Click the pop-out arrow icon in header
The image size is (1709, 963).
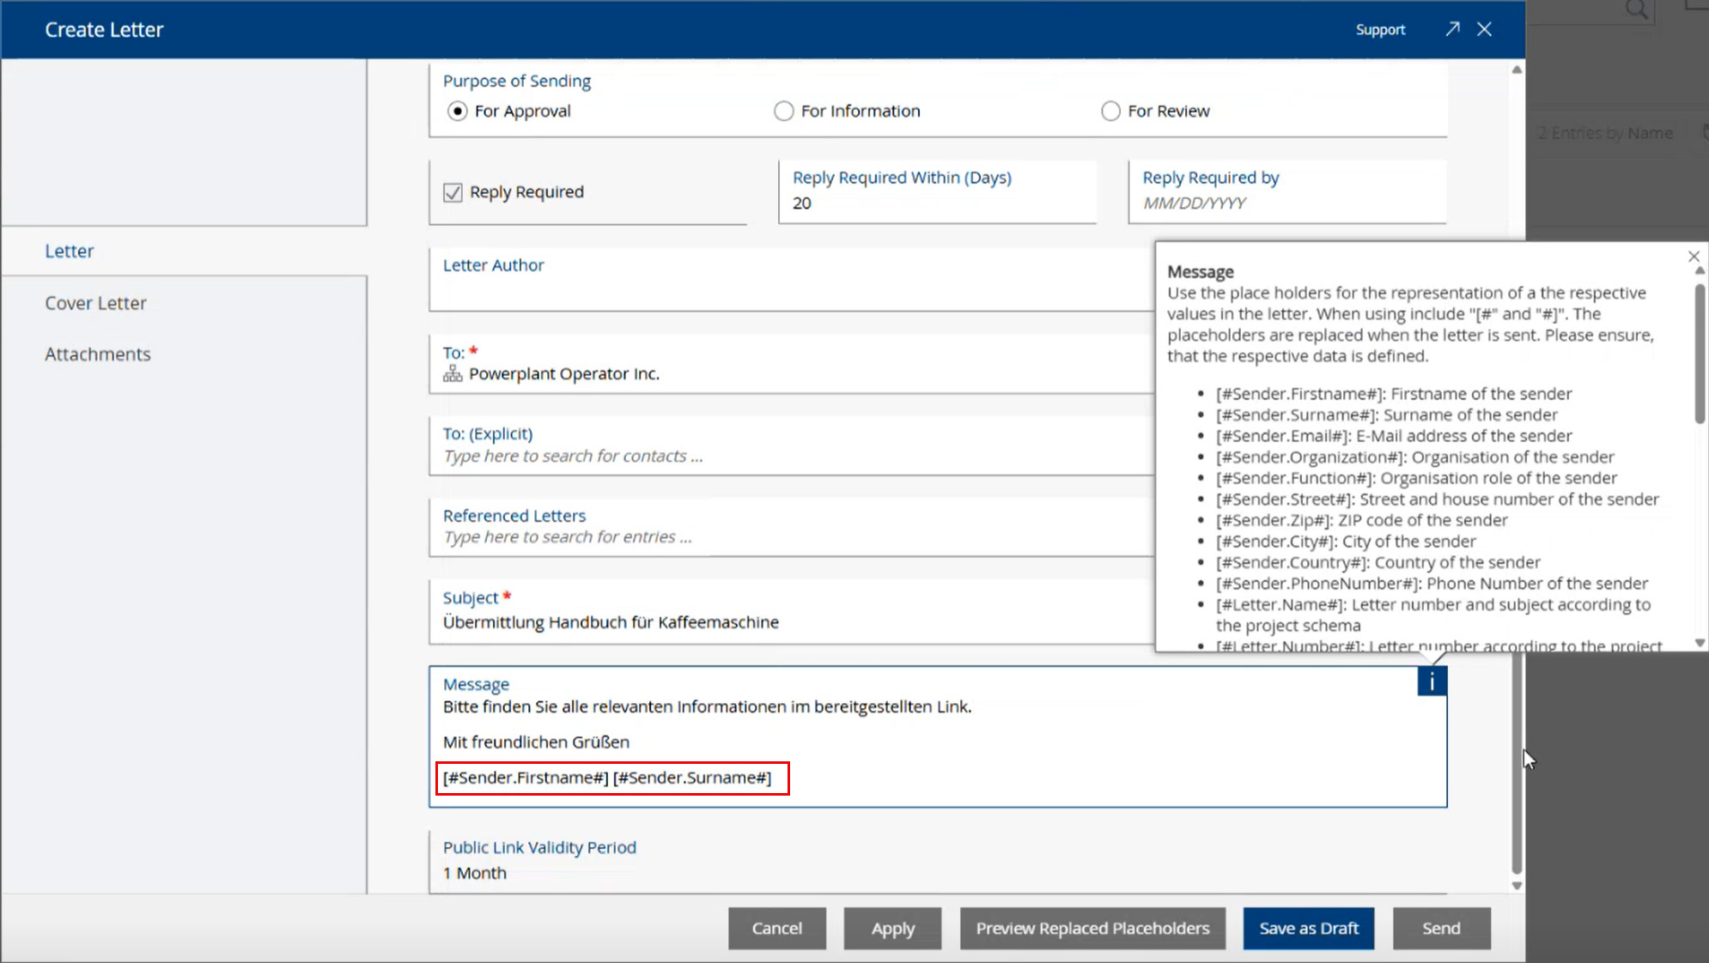[x=1452, y=29]
